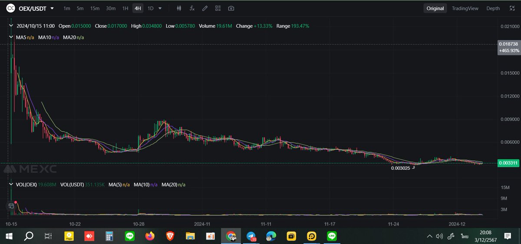Open Telegram from the taskbar
This screenshot has height=244, width=521.
coord(251,236)
